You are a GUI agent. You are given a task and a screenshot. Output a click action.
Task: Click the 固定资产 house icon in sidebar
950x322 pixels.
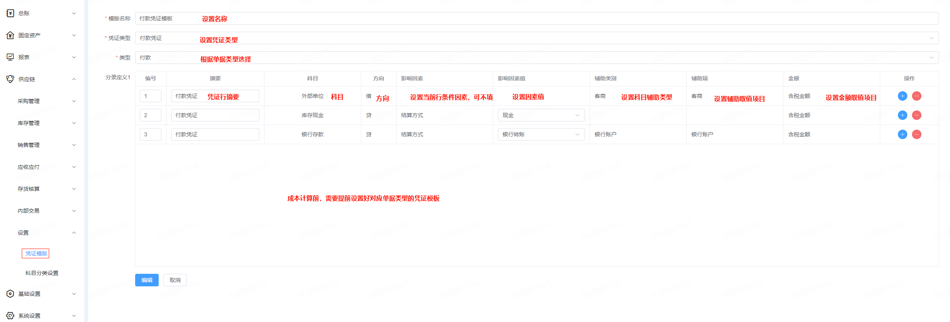(10, 35)
